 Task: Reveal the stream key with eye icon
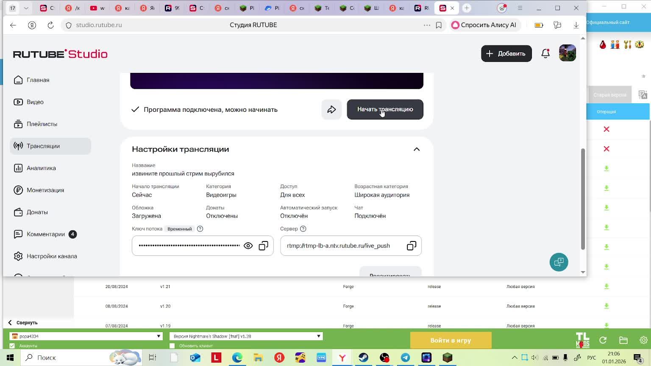coord(248,246)
